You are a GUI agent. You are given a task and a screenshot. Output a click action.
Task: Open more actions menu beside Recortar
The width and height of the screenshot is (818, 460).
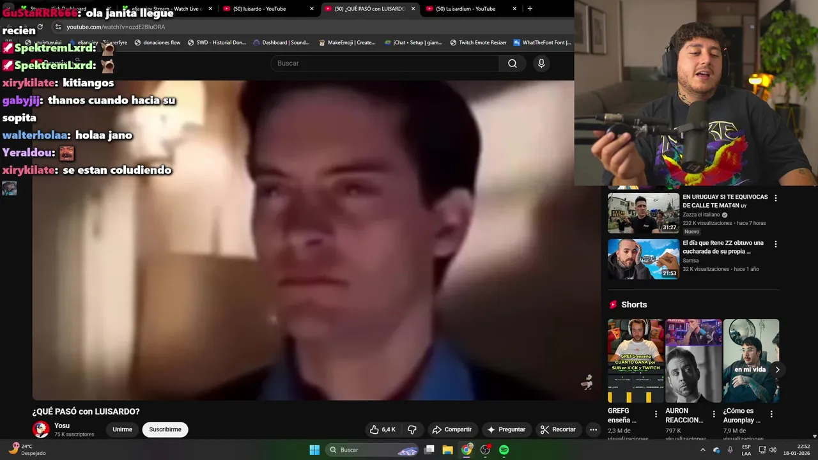tap(593, 429)
